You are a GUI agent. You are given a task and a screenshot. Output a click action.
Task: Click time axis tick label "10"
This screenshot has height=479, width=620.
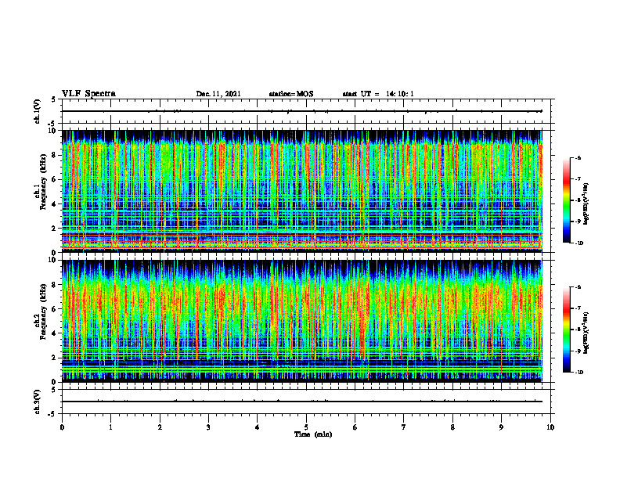tap(550, 427)
